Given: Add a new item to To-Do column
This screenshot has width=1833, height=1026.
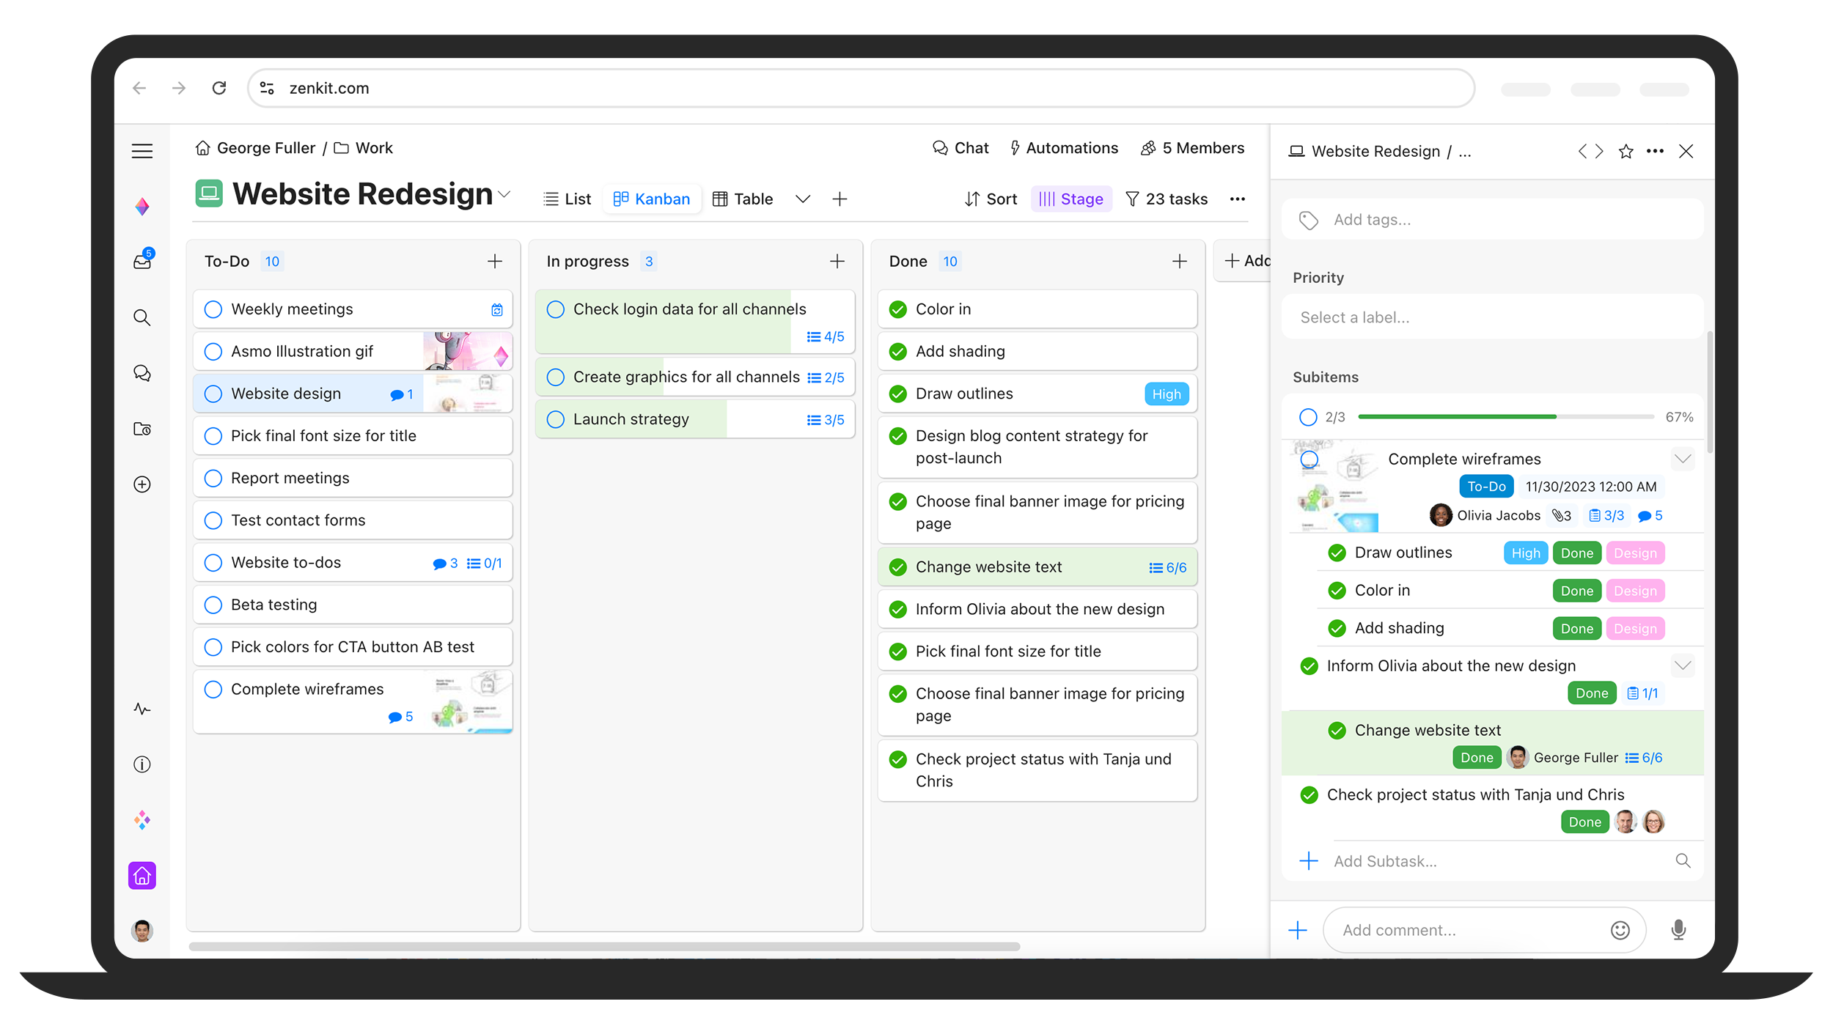Looking at the screenshot, I should 495,261.
